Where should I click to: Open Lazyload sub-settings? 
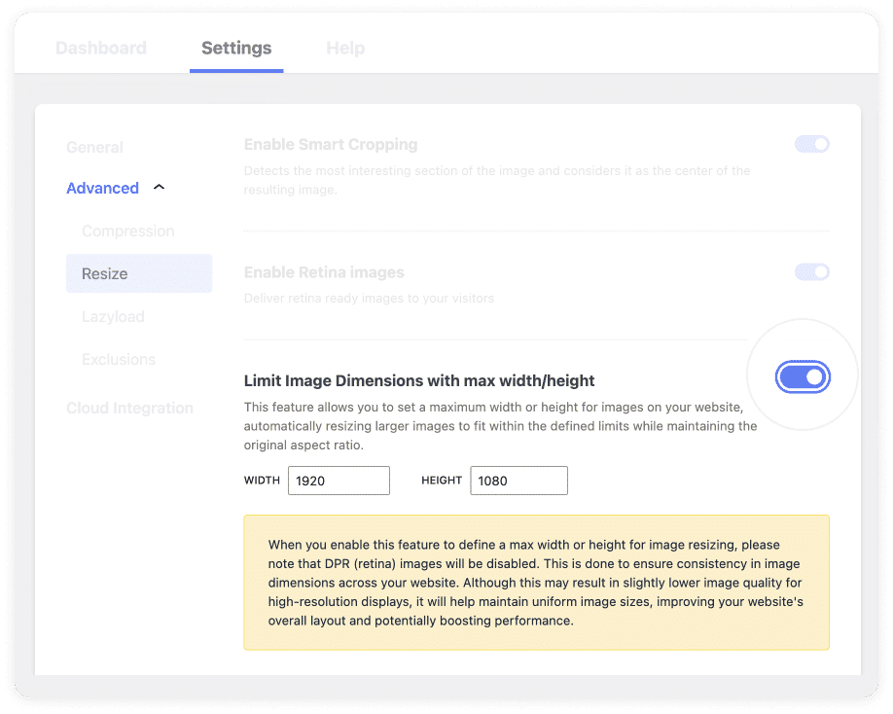point(113,316)
